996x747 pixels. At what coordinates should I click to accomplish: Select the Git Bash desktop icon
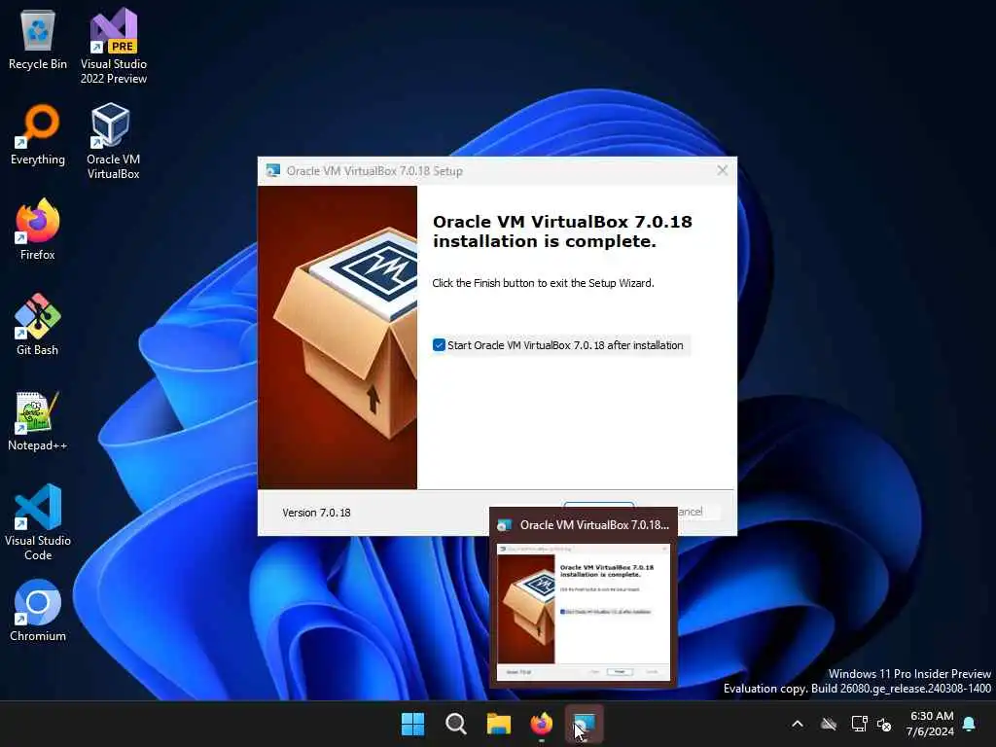(38, 325)
